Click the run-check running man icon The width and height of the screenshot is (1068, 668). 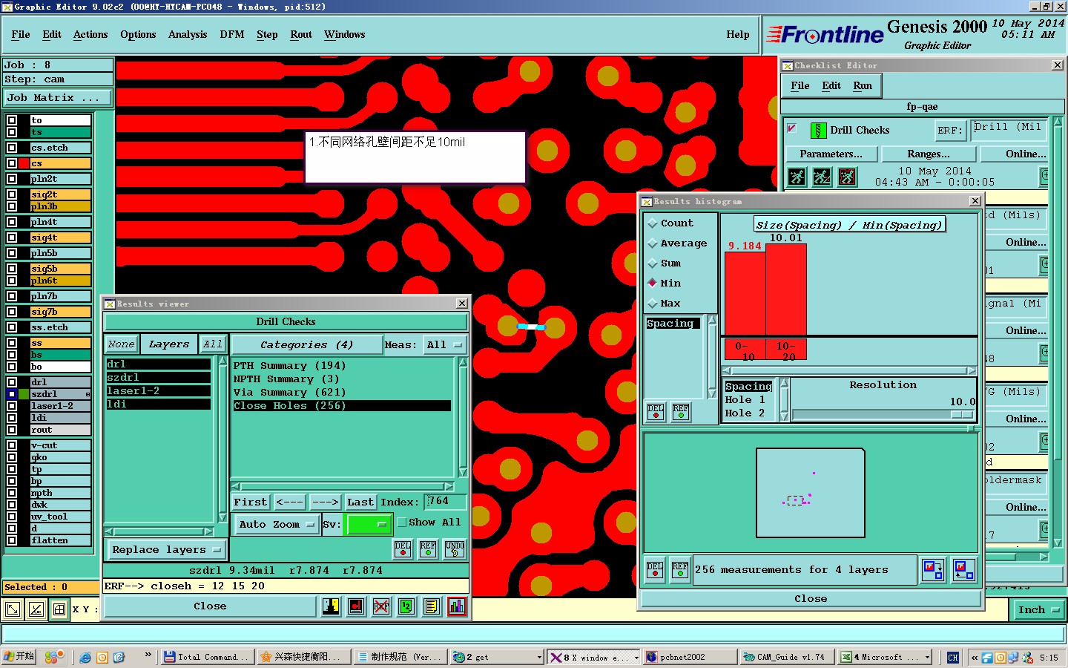pos(797,177)
